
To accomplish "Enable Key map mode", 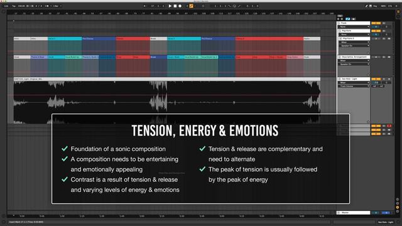I will coord(375,6).
